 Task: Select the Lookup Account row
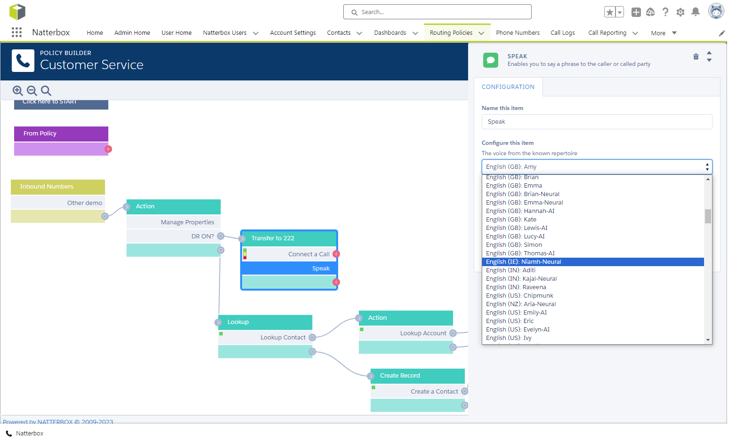pos(406,333)
